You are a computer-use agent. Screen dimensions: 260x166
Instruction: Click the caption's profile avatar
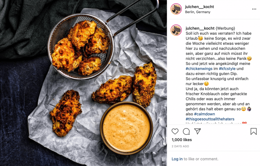click(176, 30)
